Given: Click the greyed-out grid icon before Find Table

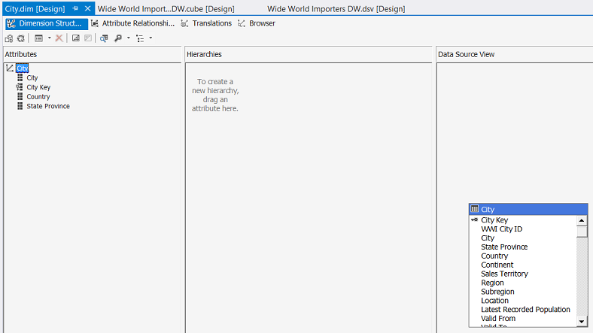Looking at the screenshot, I should 88,38.
